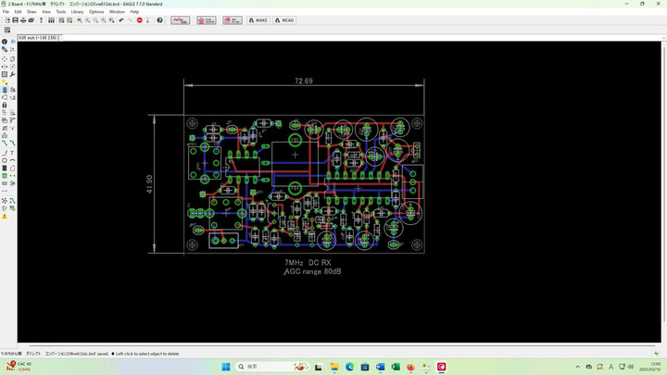Click the red Stop command icon
The width and height of the screenshot is (667, 375).
pyautogui.click(x=140, y=20)
